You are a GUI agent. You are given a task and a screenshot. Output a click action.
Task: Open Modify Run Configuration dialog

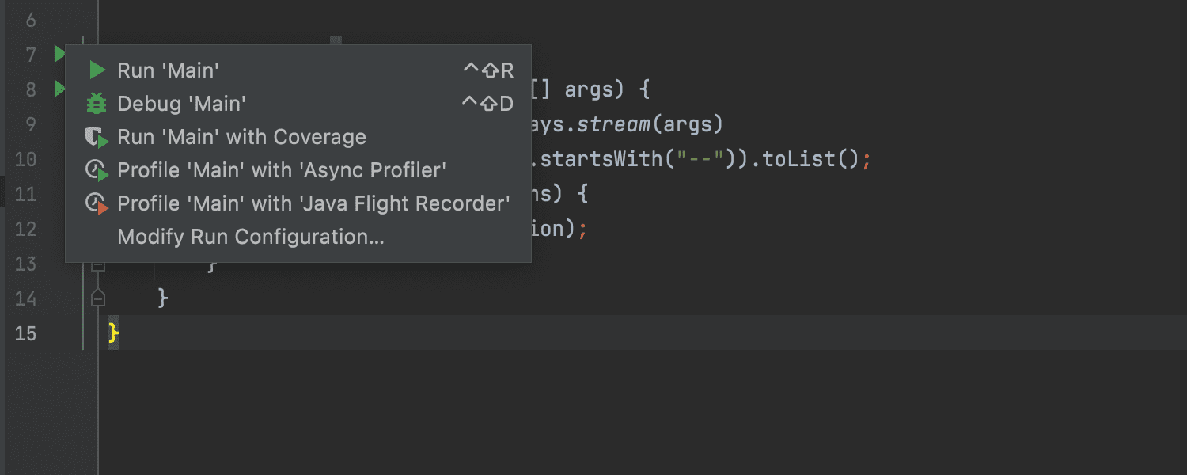249,236
